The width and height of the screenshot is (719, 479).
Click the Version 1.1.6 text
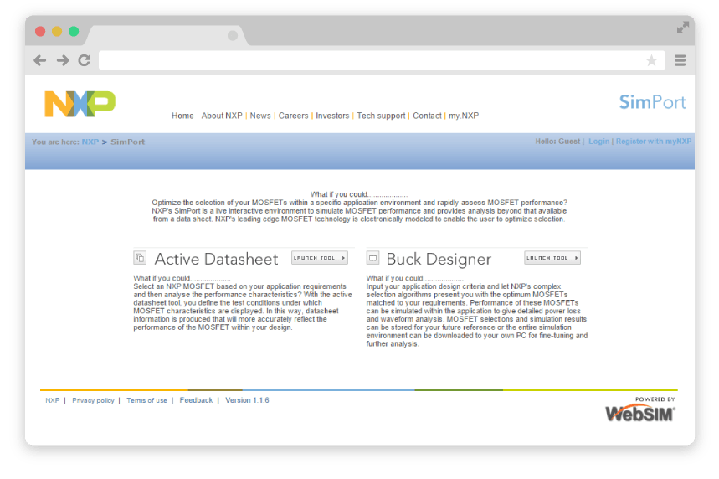pos(247,400)
